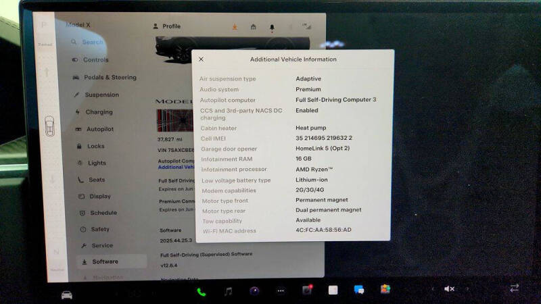Open the purple circular app icon
This screenshot has height=304, width=541.
(254, 291)
